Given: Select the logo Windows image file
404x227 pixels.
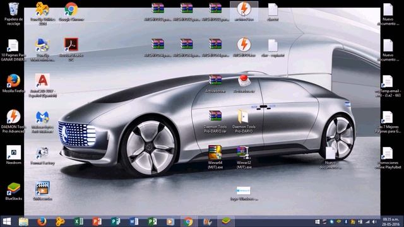Looking at the screenshot, I should [244, 194].
